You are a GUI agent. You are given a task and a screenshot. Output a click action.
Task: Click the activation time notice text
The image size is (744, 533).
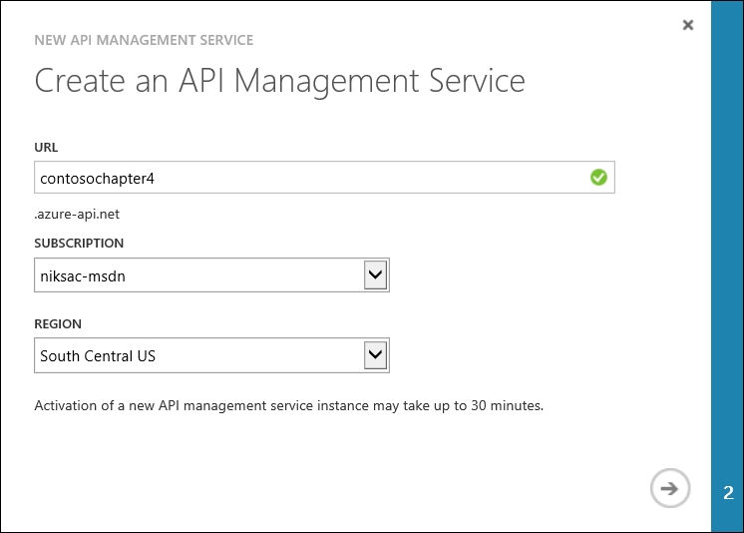click(288, 405)
